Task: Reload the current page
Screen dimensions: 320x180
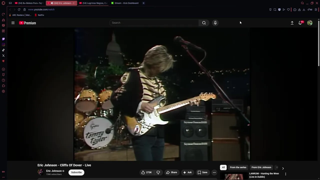Action: (x=19, y=9)
